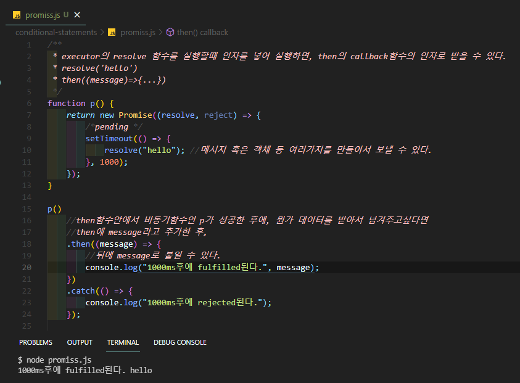
Task: Expand the chevron after conditional-statements
Action: tap(102, 32)
